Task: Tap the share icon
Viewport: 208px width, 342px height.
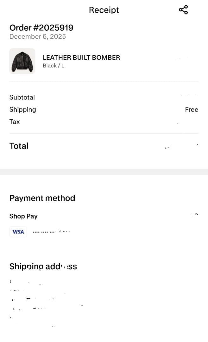Action: click(x=183, y=10)
